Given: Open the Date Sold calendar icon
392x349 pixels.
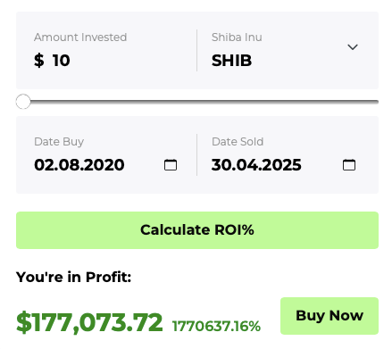Looking at the screenshot, I should (x=349, y=165).
